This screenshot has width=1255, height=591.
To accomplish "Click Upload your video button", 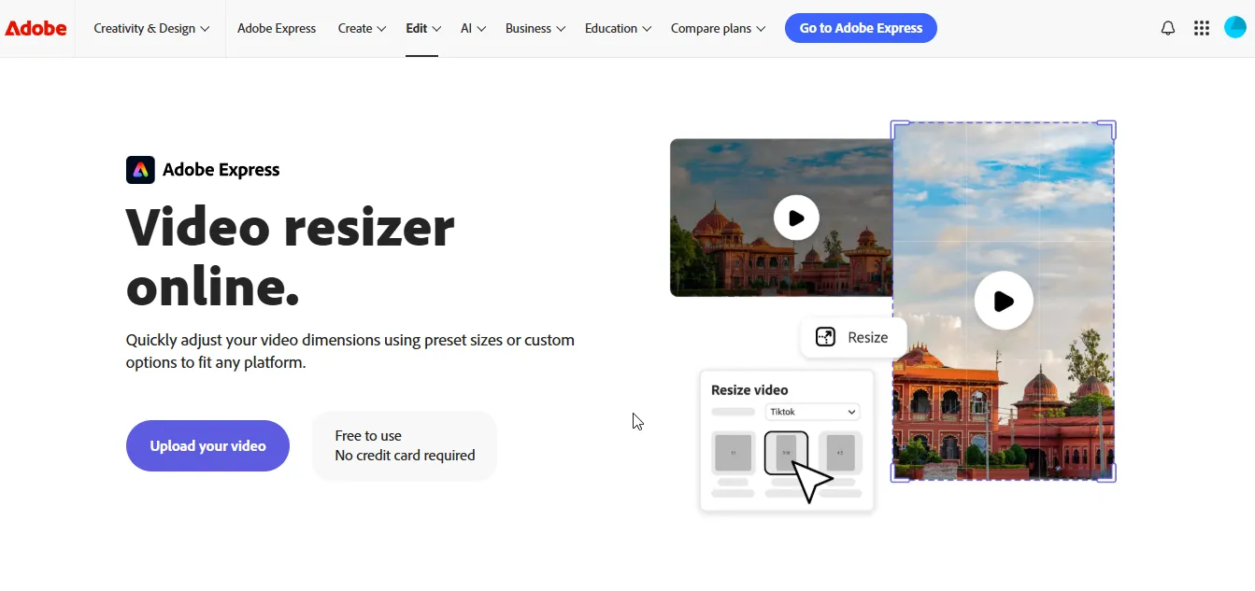I will point(207,446).
